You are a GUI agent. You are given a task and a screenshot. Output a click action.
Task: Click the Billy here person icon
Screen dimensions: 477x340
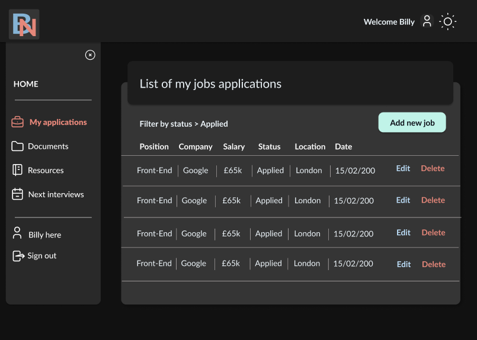pos(18,233)
